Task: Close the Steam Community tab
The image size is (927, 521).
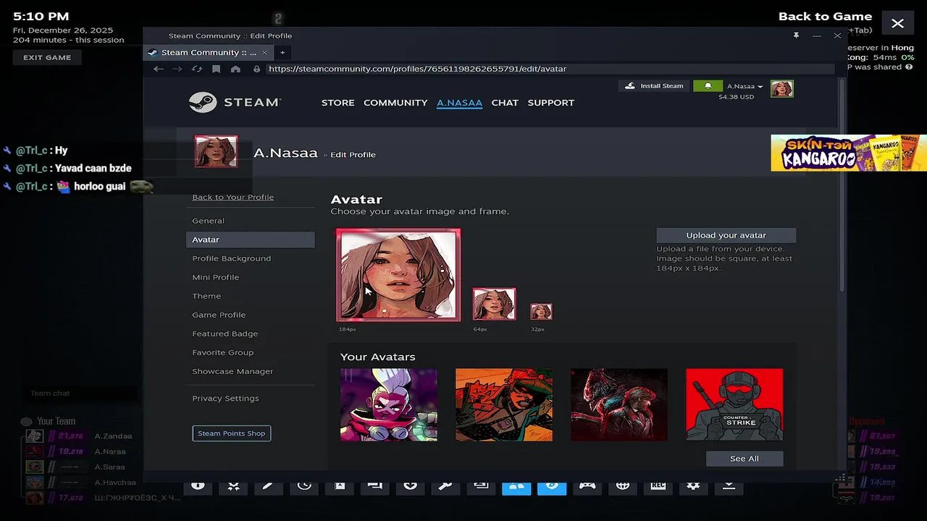Action: click(x=264, y=52)
